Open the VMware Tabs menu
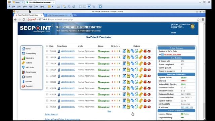Viewport: 215px width, 121px height. click(36, 6)
